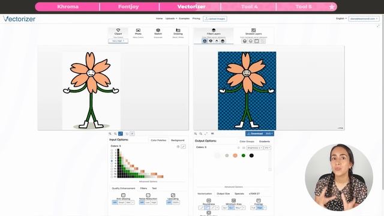Click the Noise Reduction icon
The width and height of the screenshot is (384, 216).
[x=148, y=195]
